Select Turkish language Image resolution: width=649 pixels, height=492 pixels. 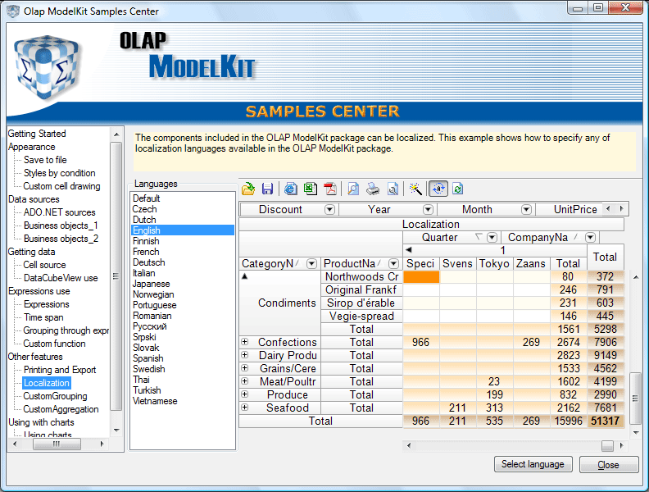[147, 390]
